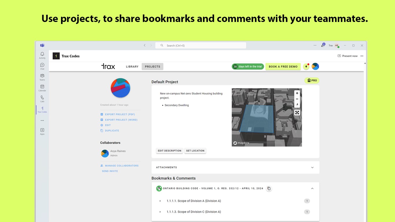Click the Teams search box
395x222 pixels.
pos(201,45)
